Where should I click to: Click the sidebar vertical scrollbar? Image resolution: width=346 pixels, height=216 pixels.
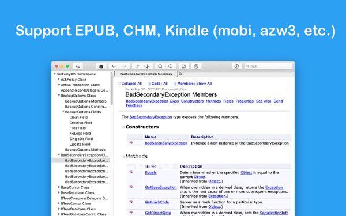112,89
